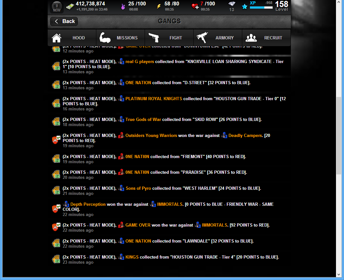Screen dimensions: 344x280
Task: Open the Deadly Campers gang link
Action: (x=245, y=136)
